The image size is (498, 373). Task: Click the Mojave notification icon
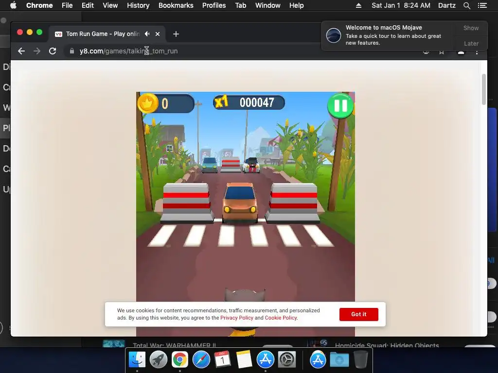(334, 35)
